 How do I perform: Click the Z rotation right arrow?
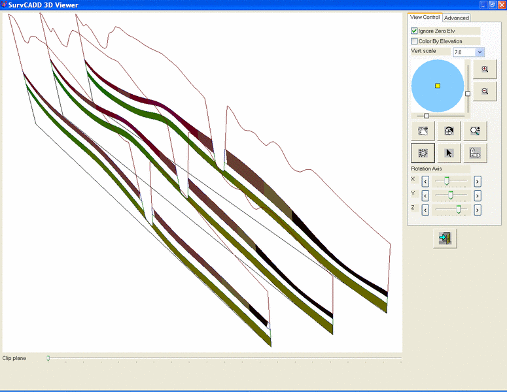pyautogui.click(x=478, y=210)
